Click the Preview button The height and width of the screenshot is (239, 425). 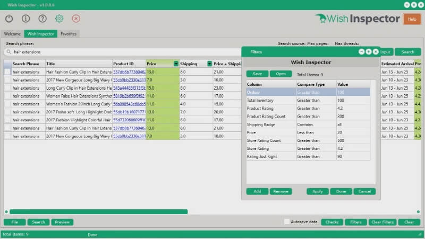tap(62, 222)
